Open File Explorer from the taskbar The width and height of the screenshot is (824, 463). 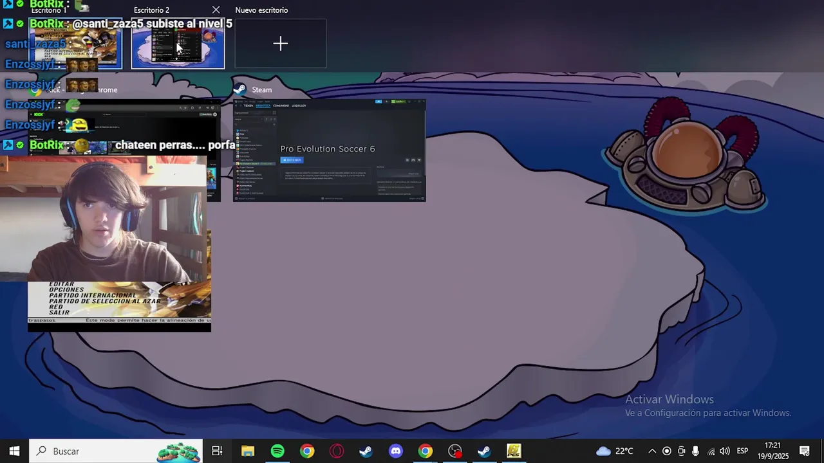pos(248,451)
